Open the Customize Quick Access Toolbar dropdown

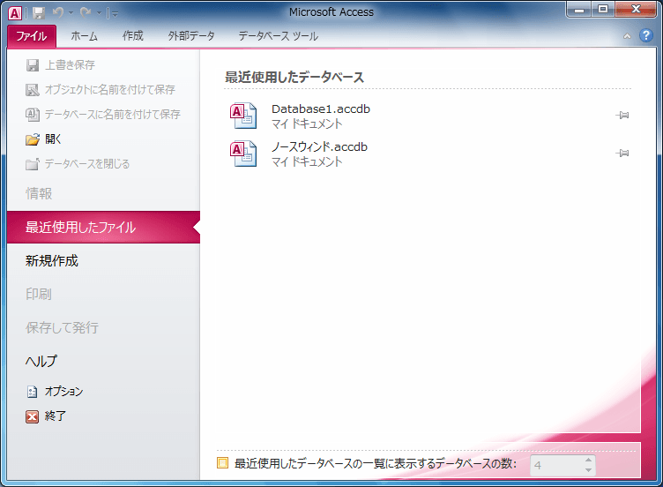[x=115, y=14]
